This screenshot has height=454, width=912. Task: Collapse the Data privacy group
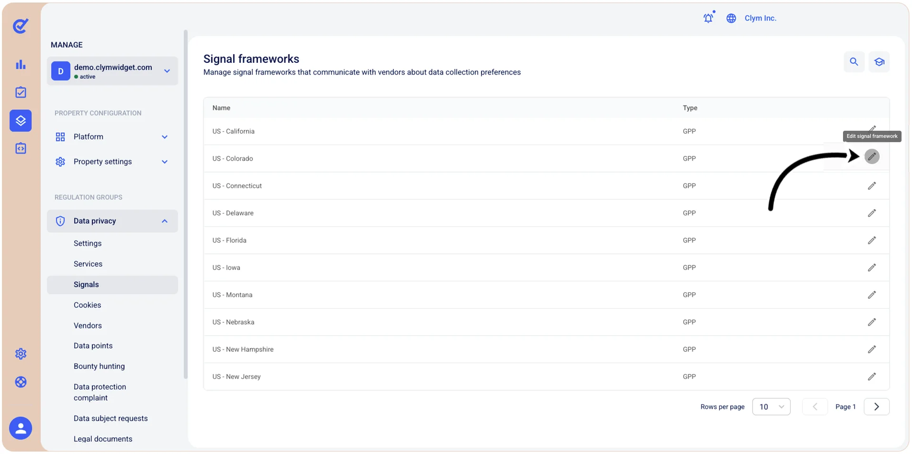(x=112, y=221)
